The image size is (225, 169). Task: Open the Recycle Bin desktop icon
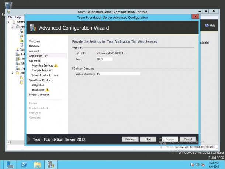click(x=8, y=5)
